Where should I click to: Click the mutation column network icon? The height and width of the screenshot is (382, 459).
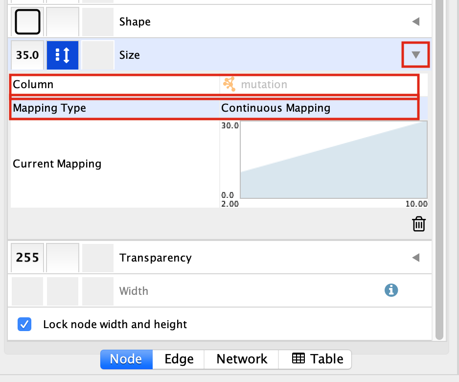229,84
